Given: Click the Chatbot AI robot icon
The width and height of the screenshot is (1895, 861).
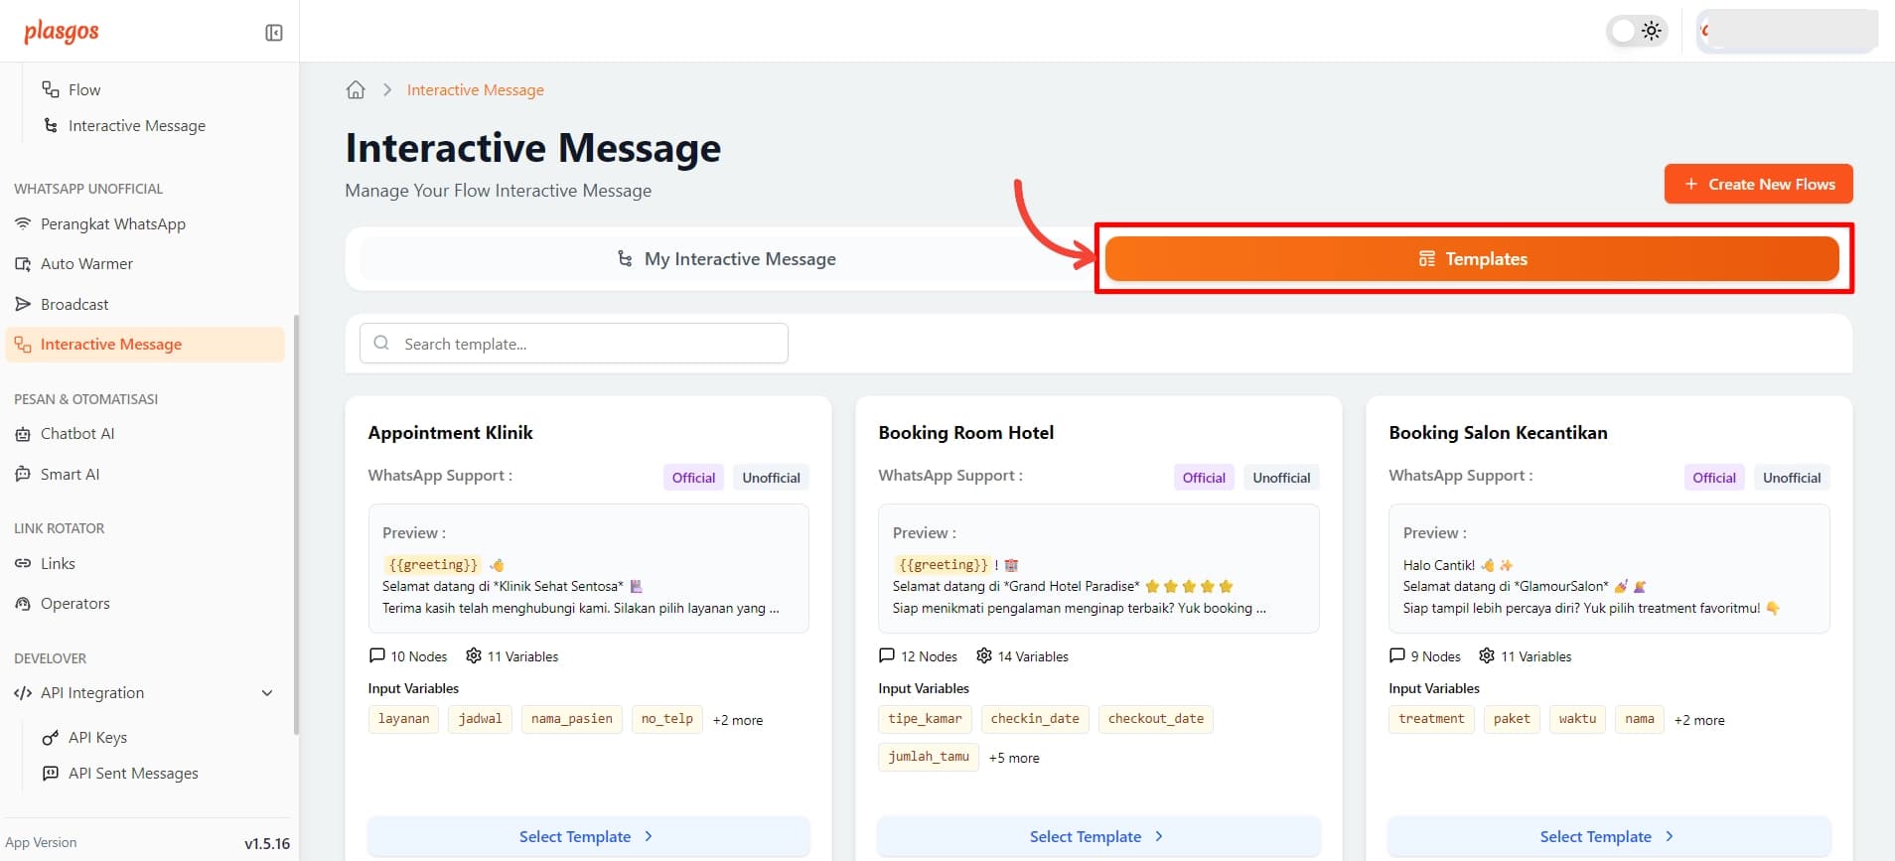Looking at the screenshot, I should [23, 434].
